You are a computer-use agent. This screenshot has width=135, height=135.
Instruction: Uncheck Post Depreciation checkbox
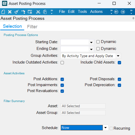pyautogui.click(x=119, y=85)
